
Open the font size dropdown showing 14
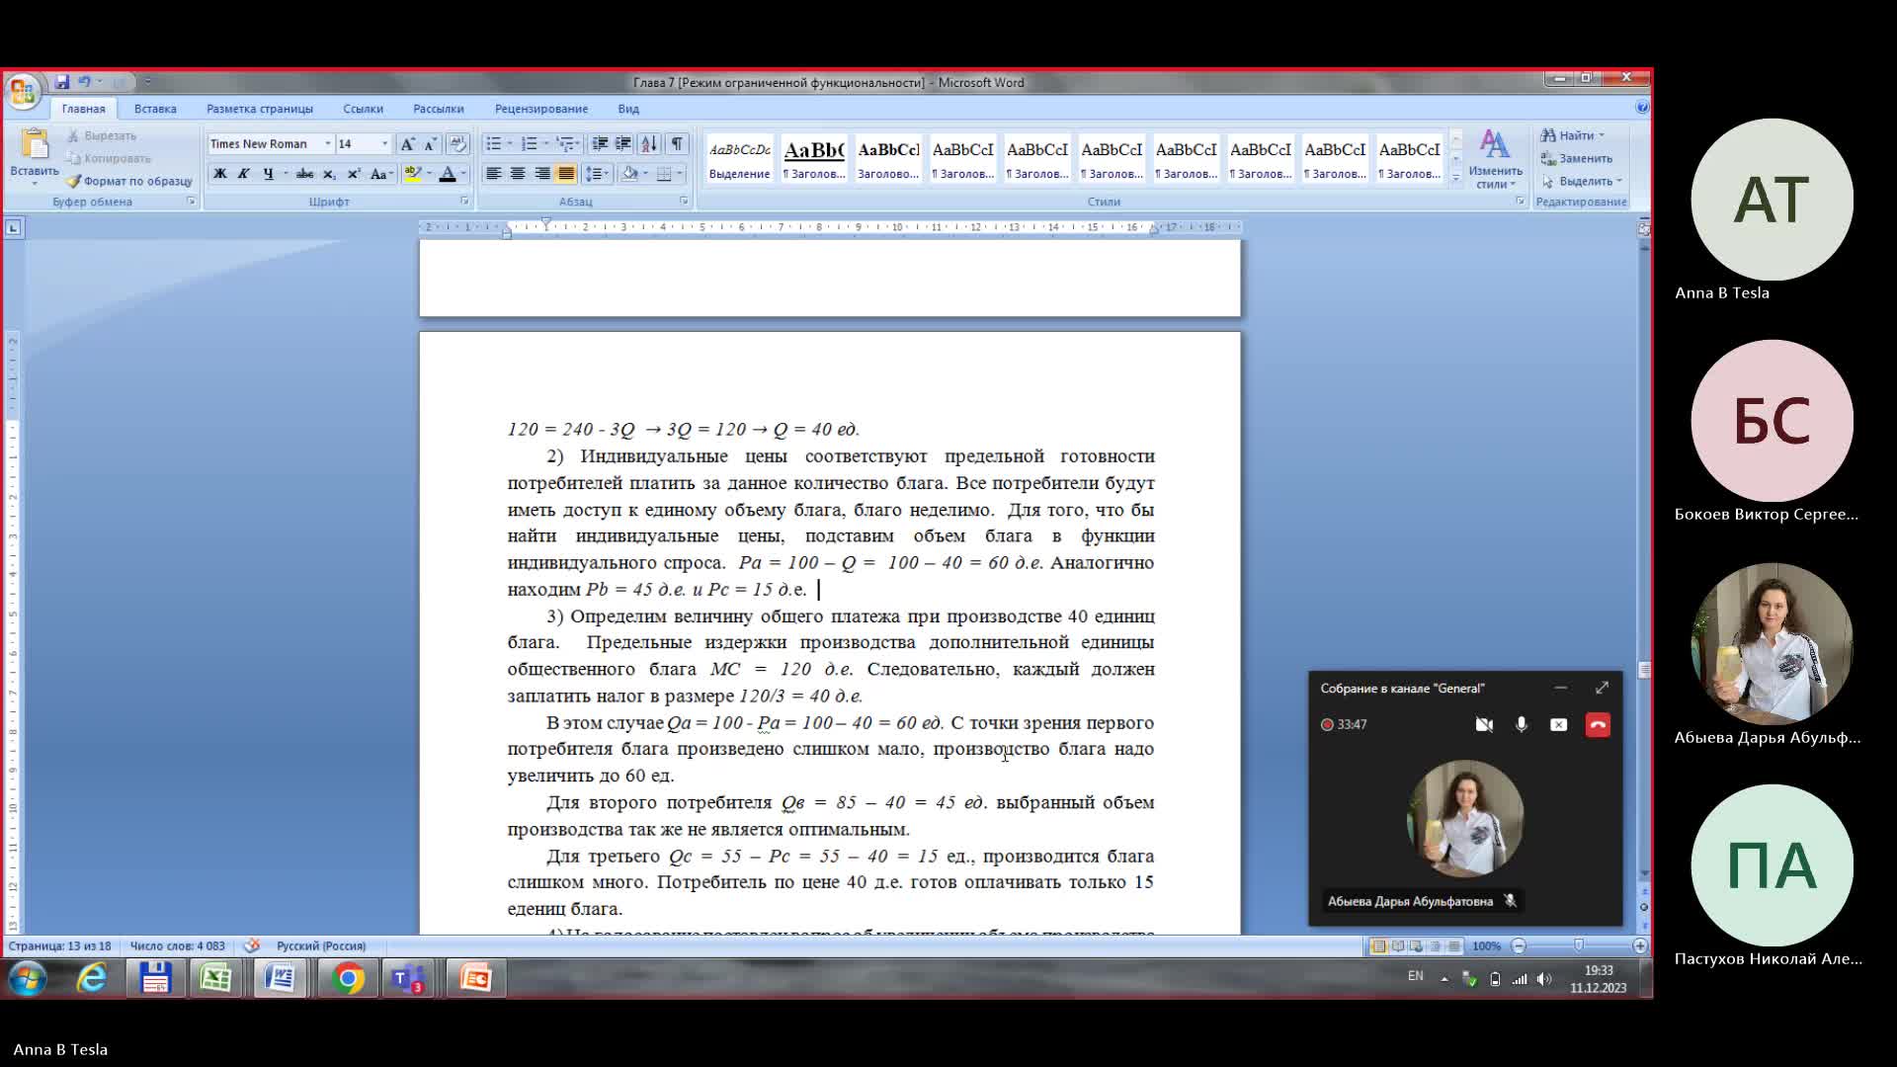(385, 144)
